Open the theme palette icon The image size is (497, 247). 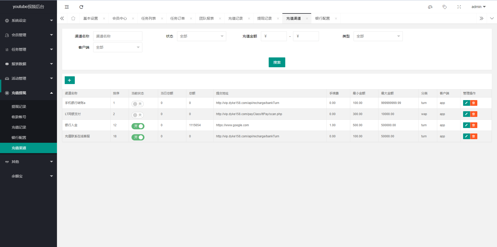[430, 7]
